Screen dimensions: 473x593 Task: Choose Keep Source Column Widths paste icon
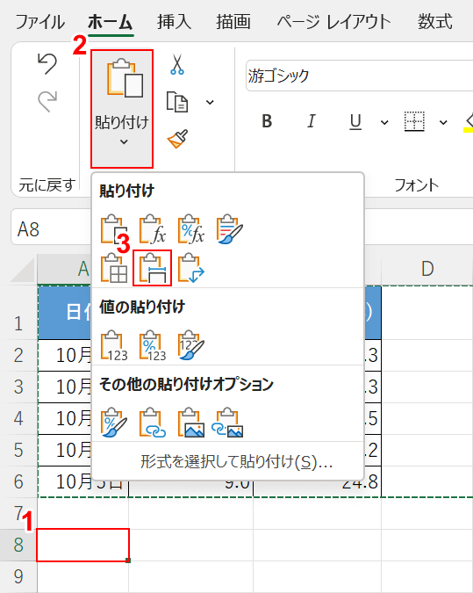(153, 268)
